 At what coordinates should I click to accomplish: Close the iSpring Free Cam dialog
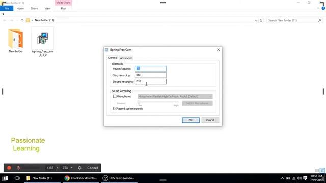tap(218, 50)
